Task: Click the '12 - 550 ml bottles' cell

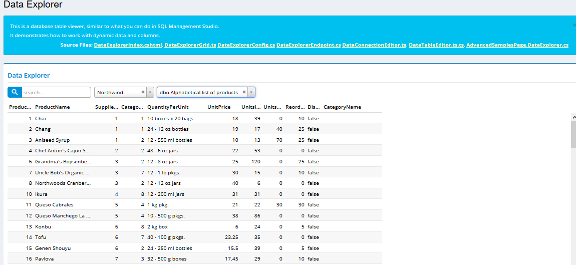Action: click(170, 140)
